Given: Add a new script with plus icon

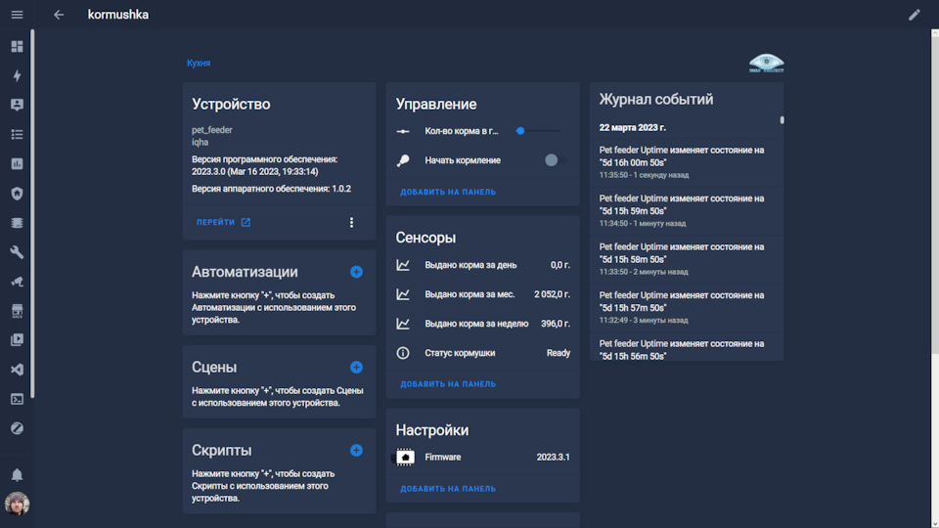Looking at the screenshot, I should point(356,451).
